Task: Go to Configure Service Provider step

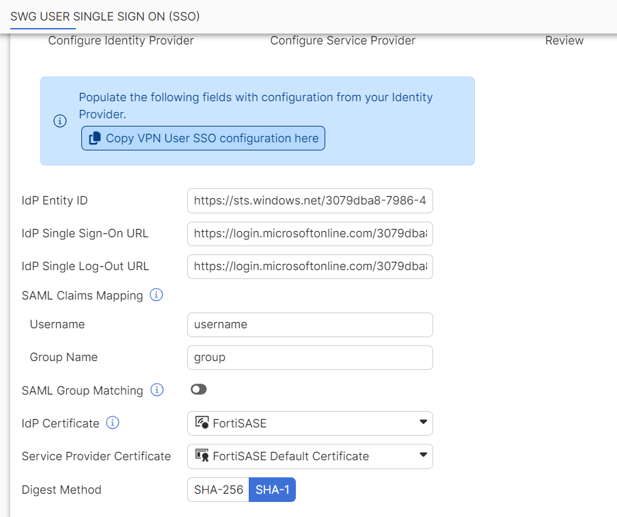Action: pos(342,41)
